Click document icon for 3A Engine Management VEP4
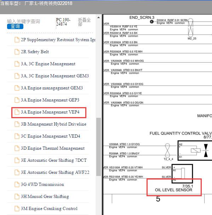This screenshot has width=212, height=215. coord(17,112)
